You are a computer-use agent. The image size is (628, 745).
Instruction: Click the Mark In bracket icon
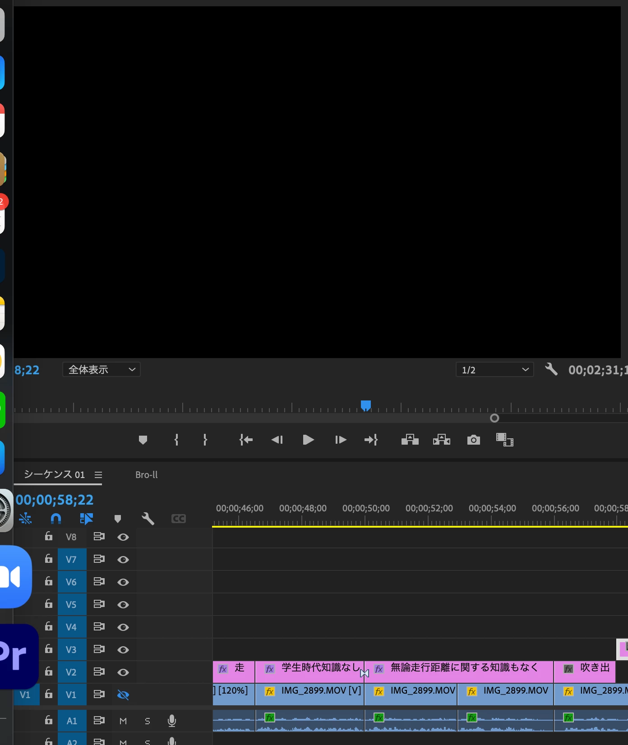click(x=176, y=440)
